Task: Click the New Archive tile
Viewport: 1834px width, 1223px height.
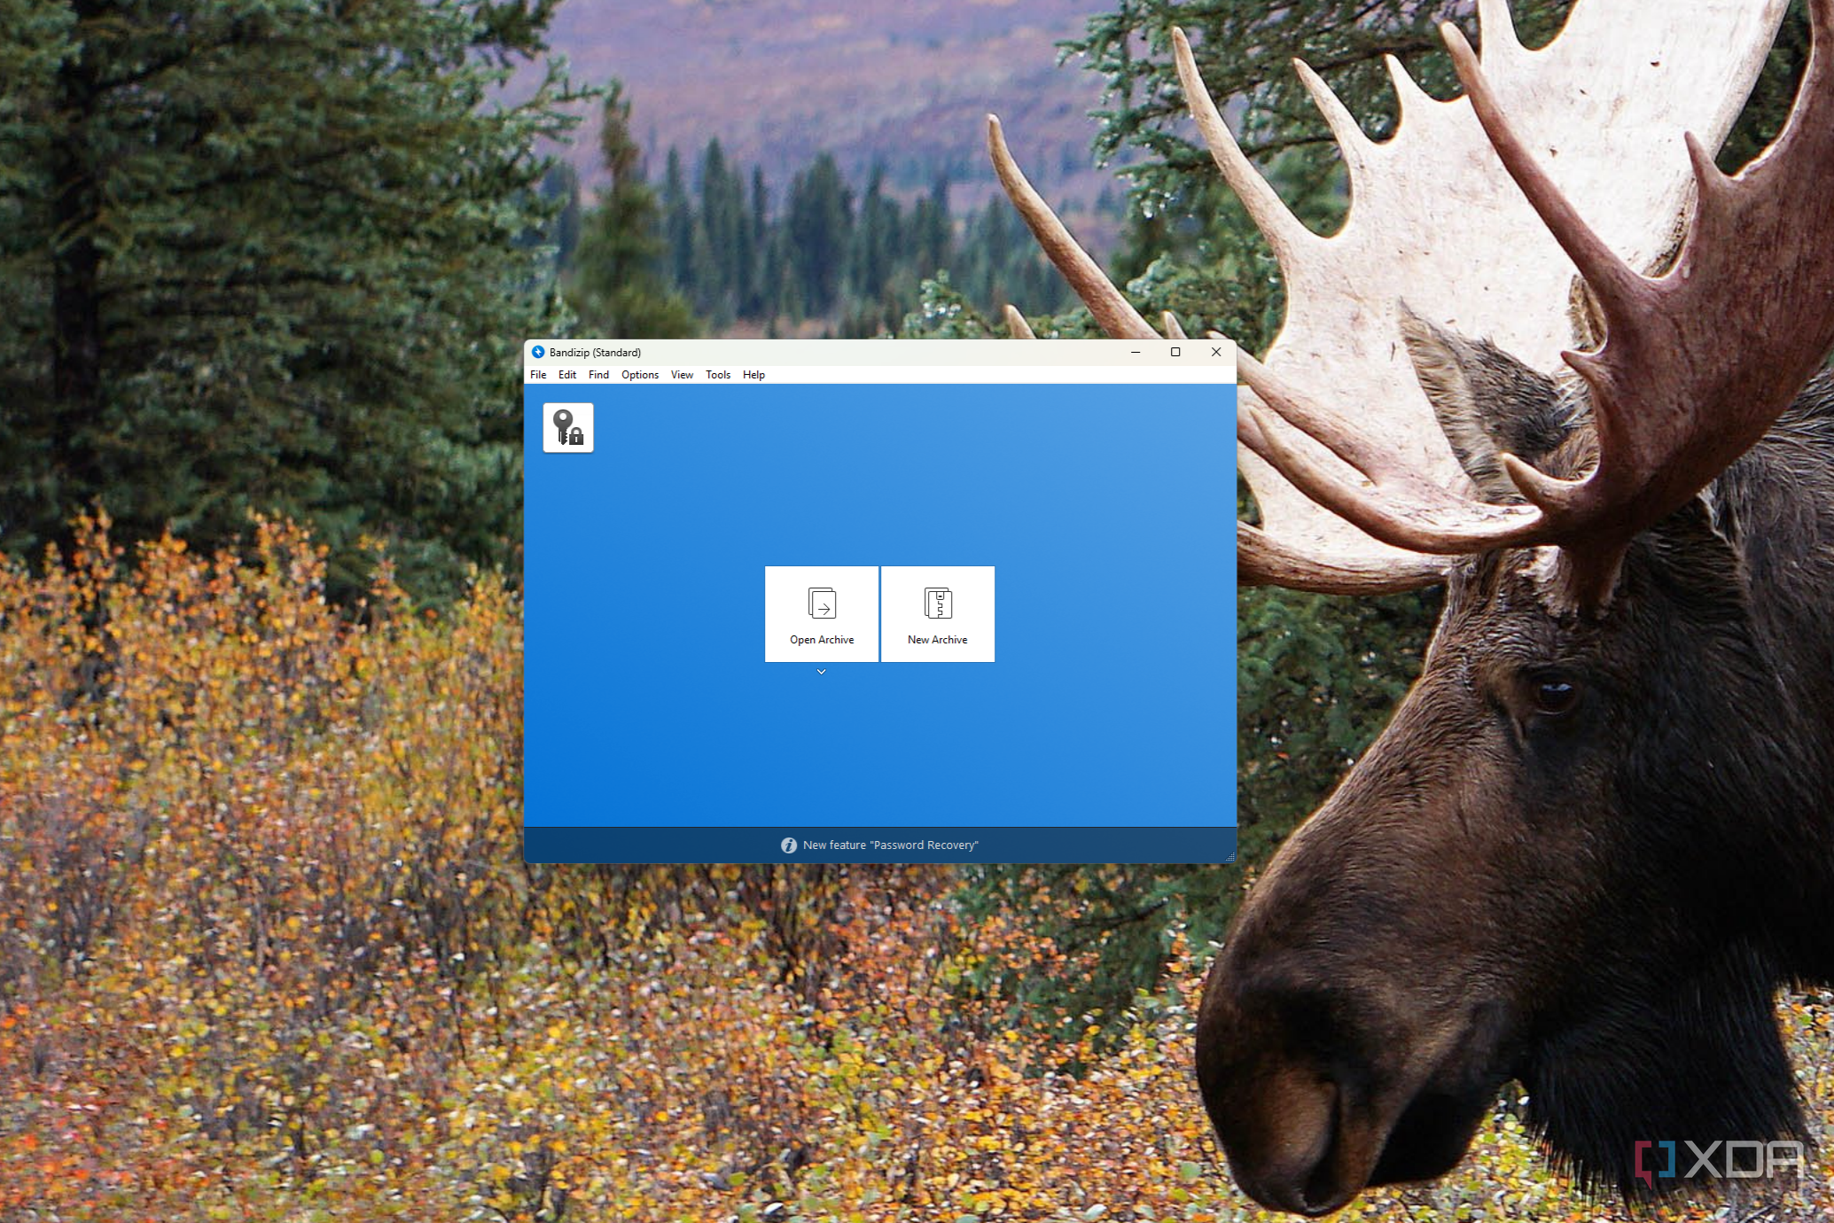Action: click(x=938, y=614)
